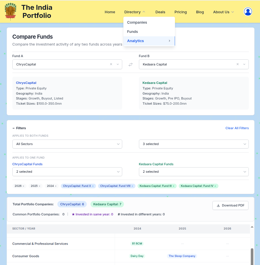Clear the ChrysCapital selection in Fund A
This screenshot has width=260, height=265.
tap(111, 64)
